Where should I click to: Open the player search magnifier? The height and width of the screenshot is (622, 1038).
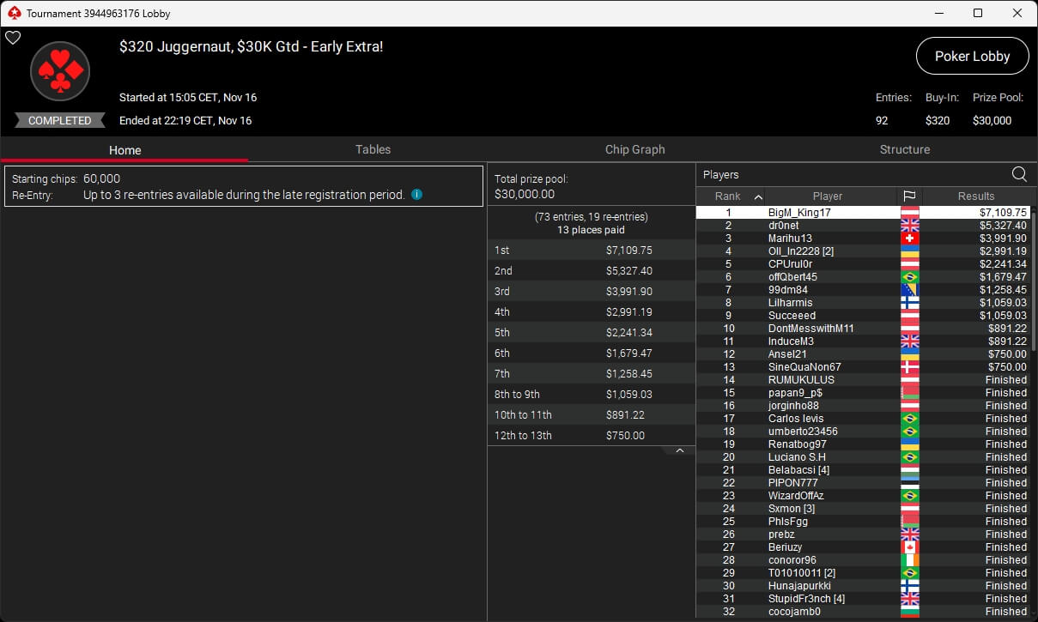coord(1019,174)
